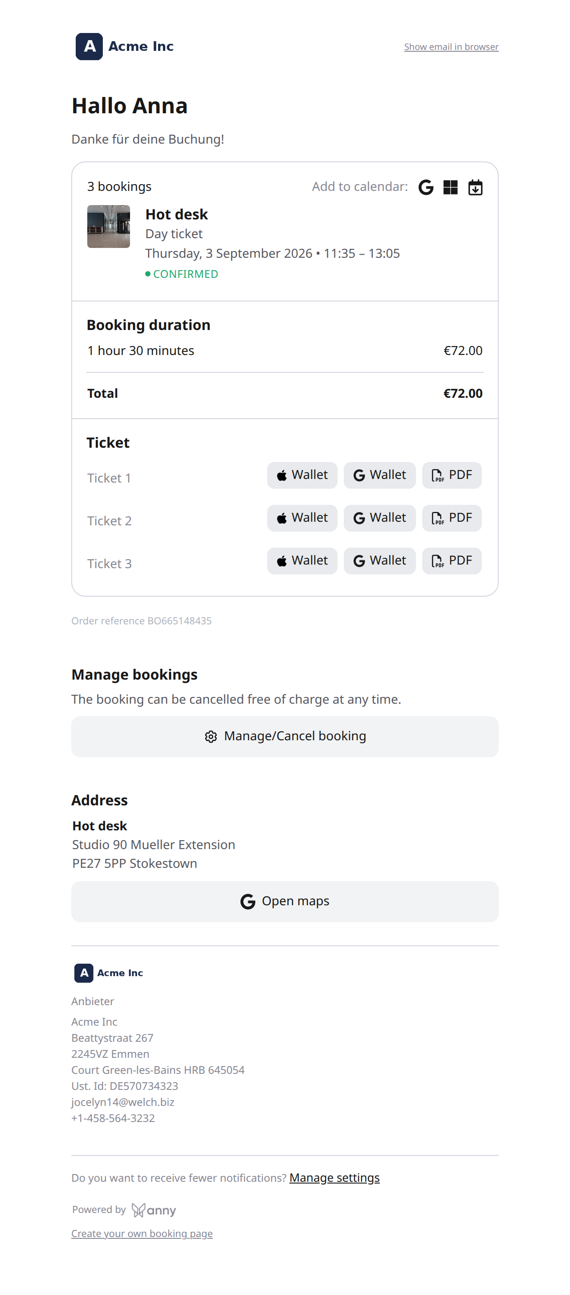Click the '3 bookings' label
Viewport: 570px width, 1295px height.
coord(119,186)
